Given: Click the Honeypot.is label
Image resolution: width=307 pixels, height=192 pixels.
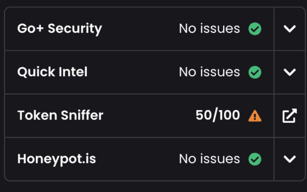Looking at the screenshot, I should [56, 159].
